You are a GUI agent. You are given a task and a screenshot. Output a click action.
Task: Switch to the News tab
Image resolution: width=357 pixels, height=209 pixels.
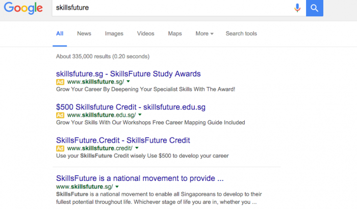[84, 34]
